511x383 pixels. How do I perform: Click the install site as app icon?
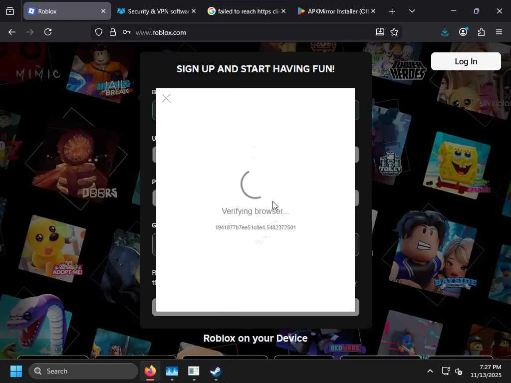[380, 32]
